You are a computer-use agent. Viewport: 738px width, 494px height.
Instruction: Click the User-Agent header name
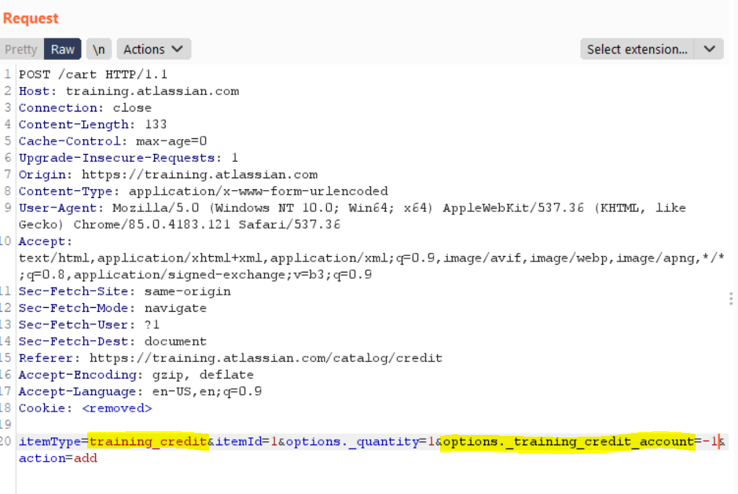(x=57, y=208)
